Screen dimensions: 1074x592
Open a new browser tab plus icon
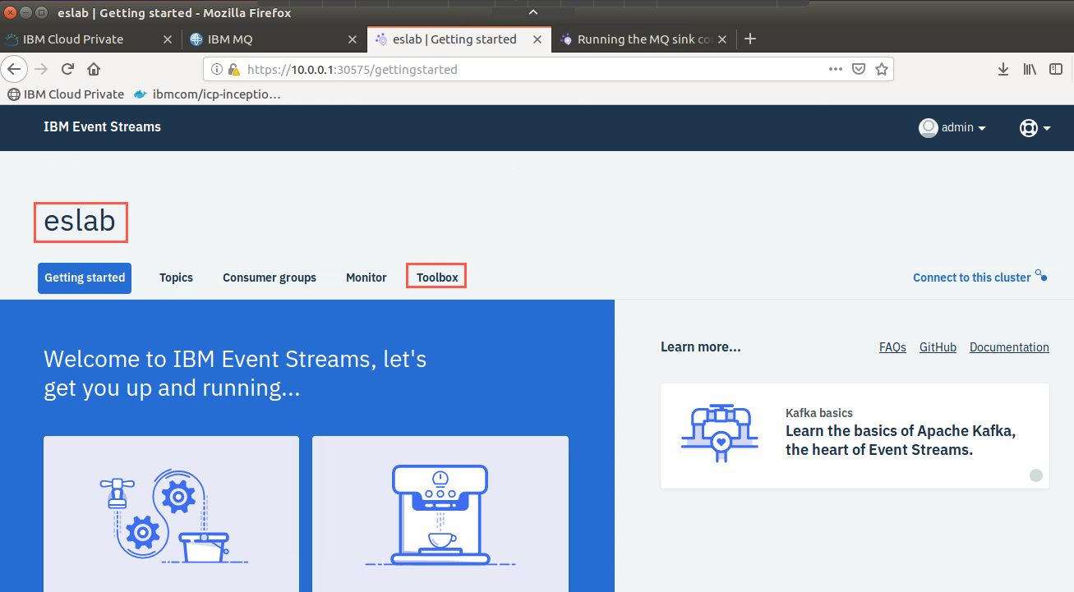(x=749, y=39)
